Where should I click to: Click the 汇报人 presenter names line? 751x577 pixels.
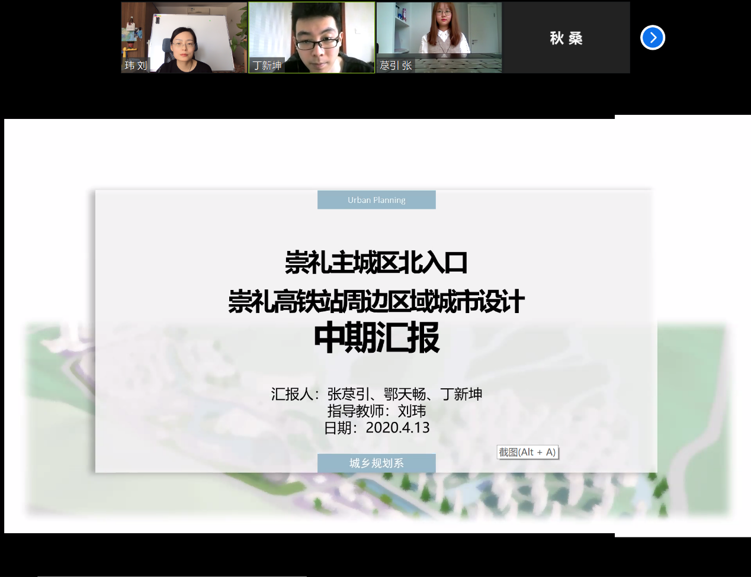(x=376, y=394)
